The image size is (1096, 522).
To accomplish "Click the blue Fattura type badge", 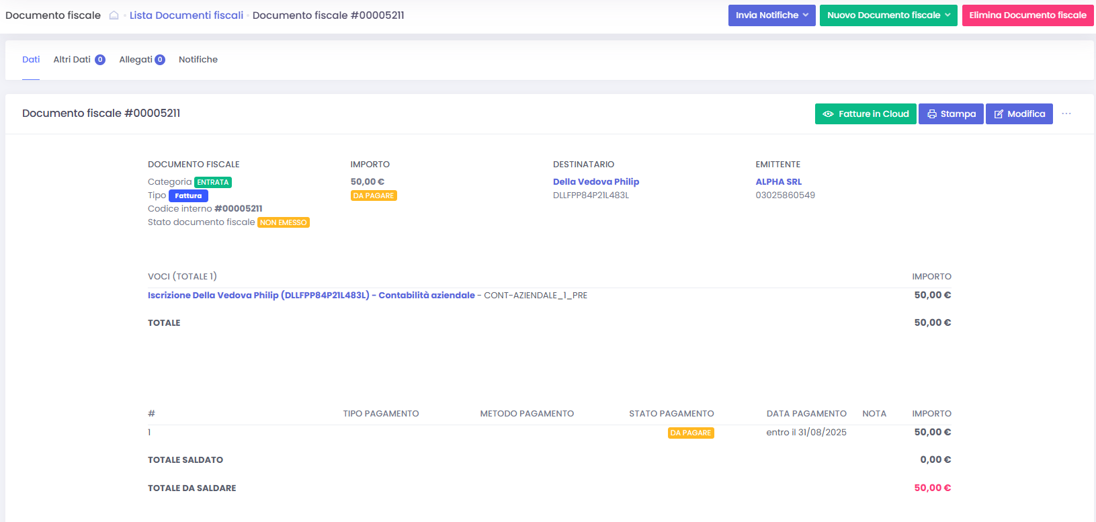I will tap(188, 196).
